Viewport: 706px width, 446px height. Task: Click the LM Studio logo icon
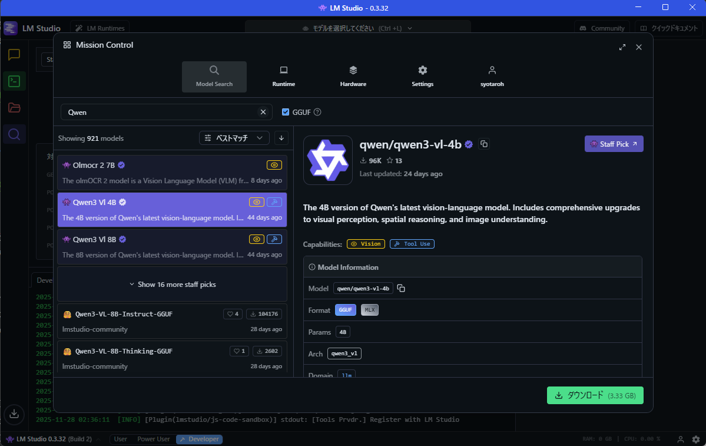point(11,28)
